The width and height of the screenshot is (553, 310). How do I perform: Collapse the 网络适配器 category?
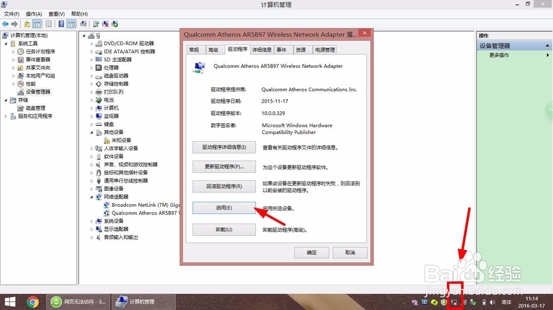click(92, 197)
